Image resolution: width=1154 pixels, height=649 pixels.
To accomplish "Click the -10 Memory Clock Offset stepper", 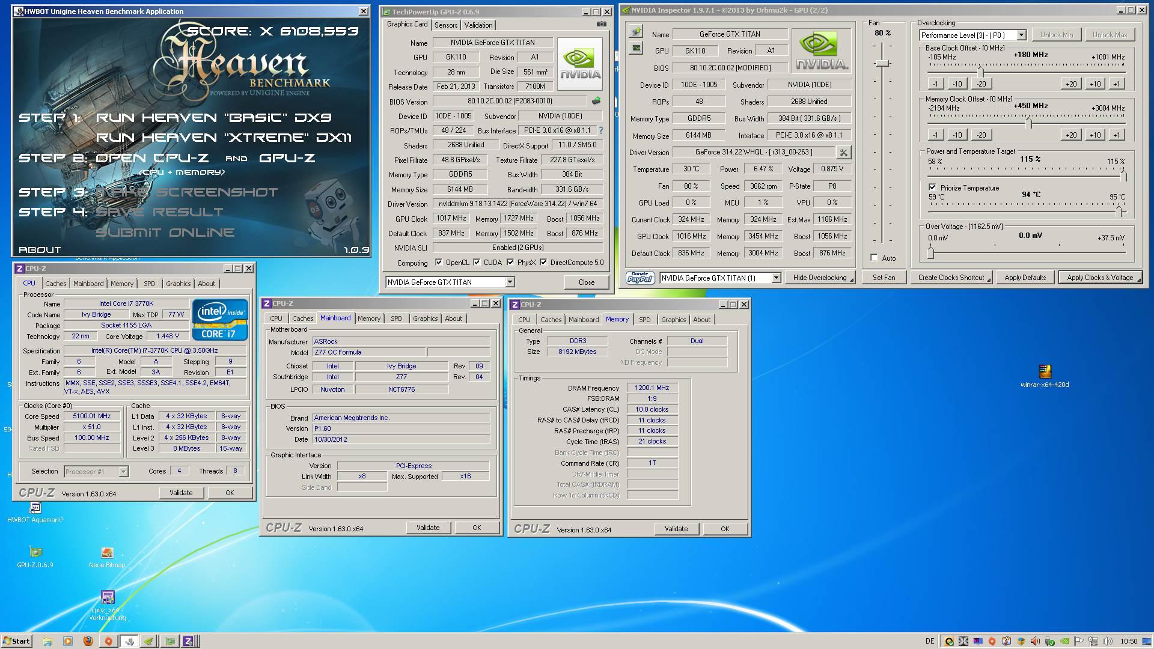I will [x=957, y=135].
